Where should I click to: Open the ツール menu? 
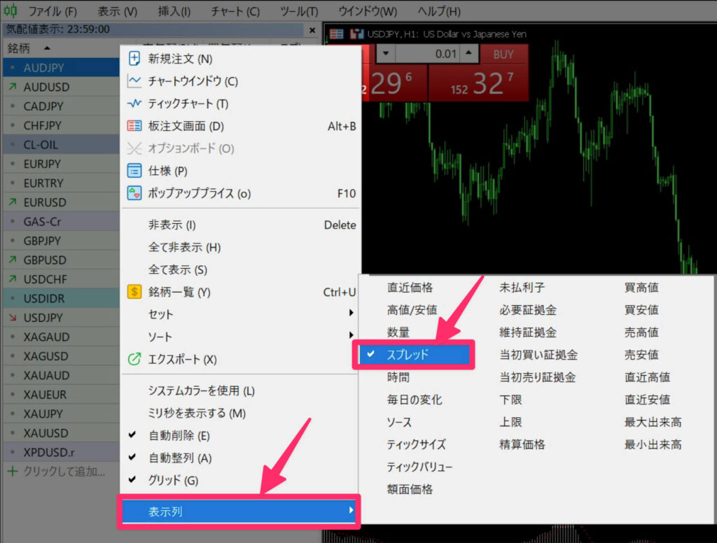[300, 10]
